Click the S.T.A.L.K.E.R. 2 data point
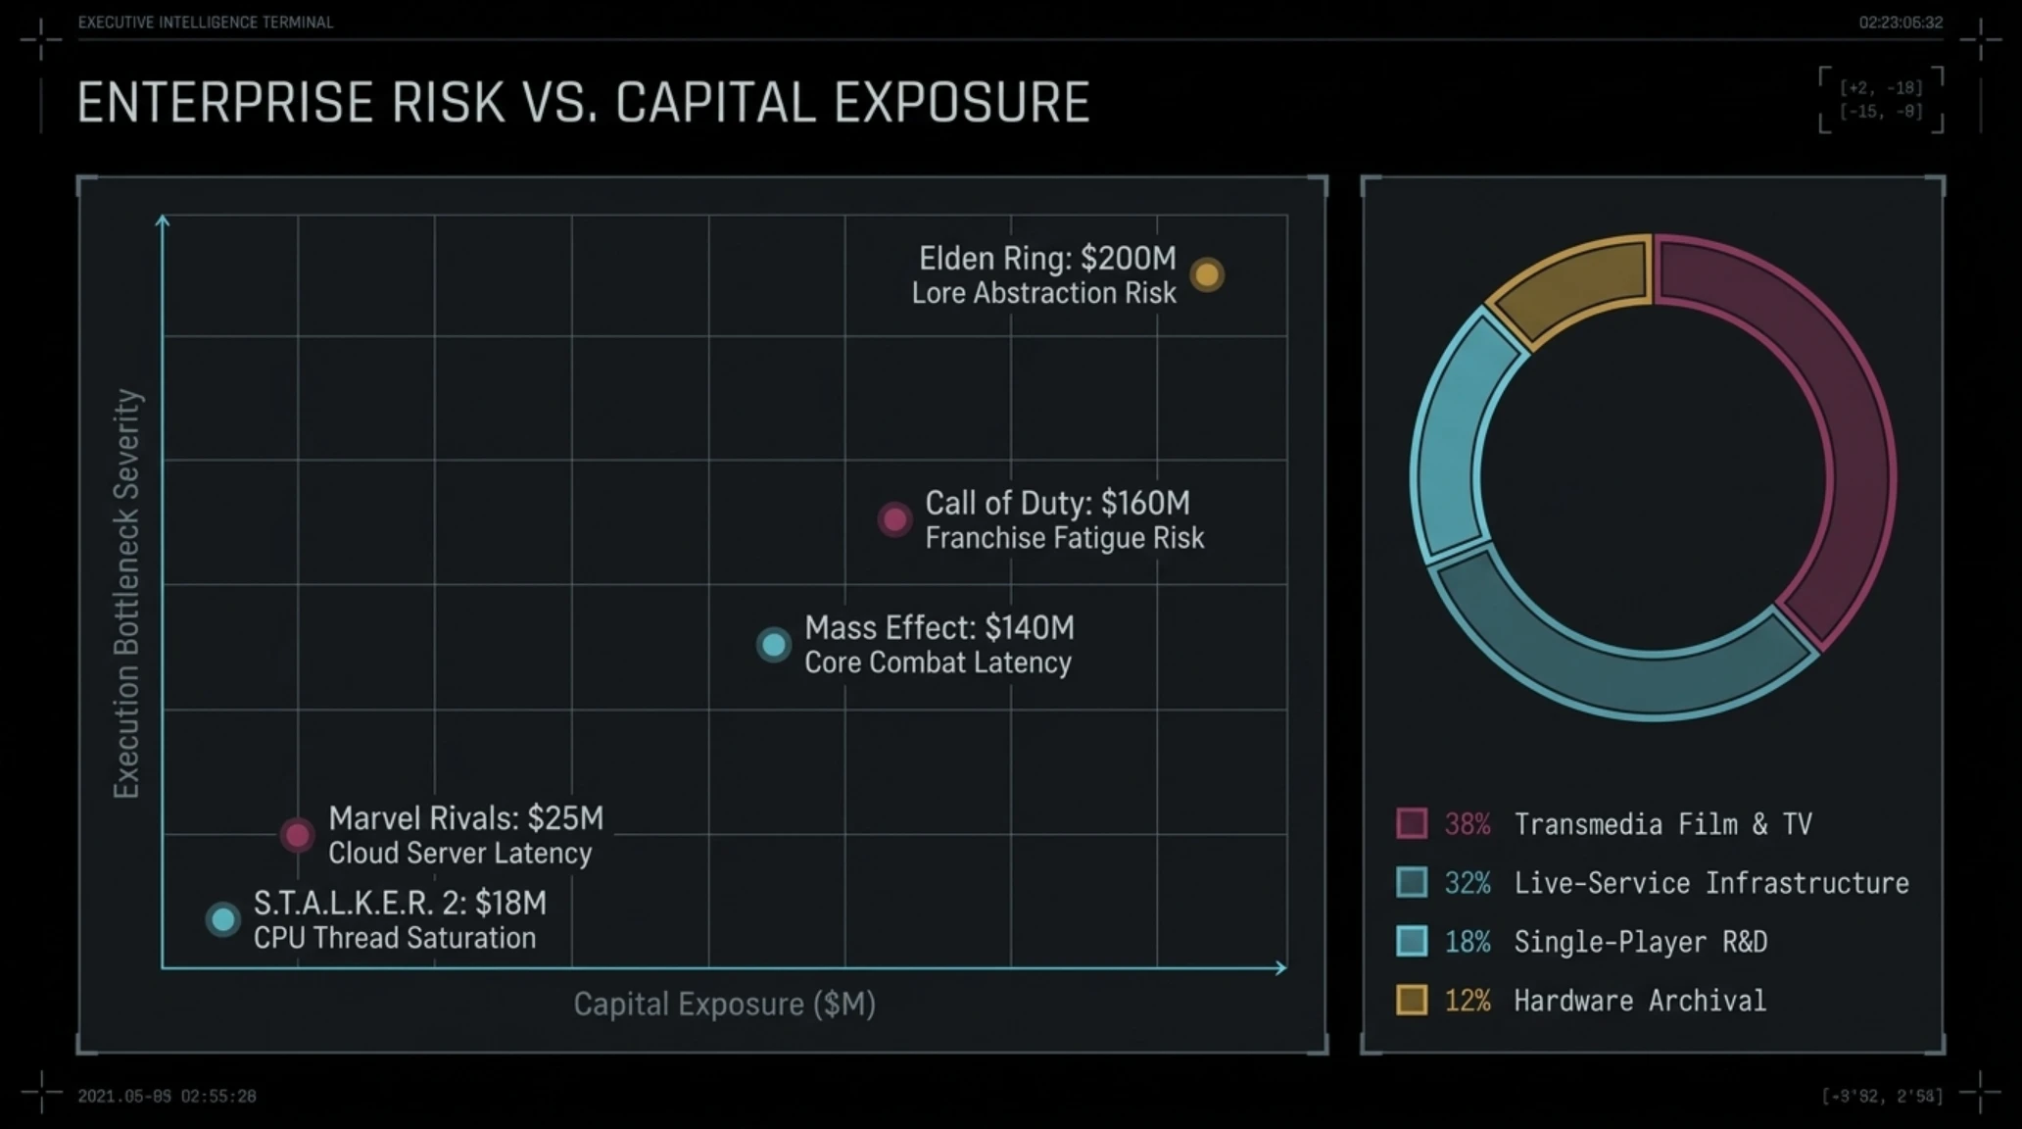The width and height of the screenshot is (2022, 1129). 223,919
